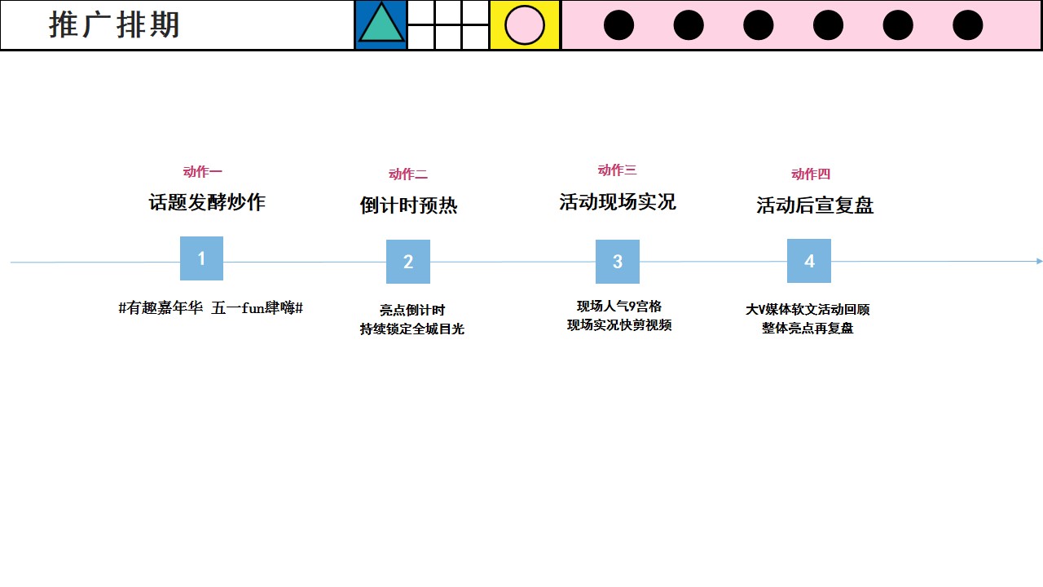
Task: Click the text 整体亮点再复盘
Action: point(808,329)
